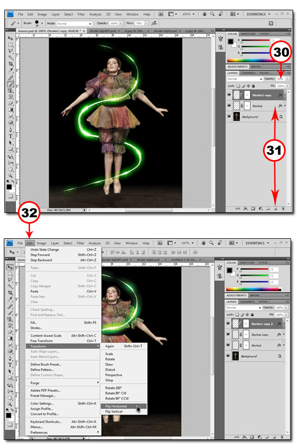Open ESSENTIALS workspace dropdown in top window

pyautogui.click(x=258, y=14)
